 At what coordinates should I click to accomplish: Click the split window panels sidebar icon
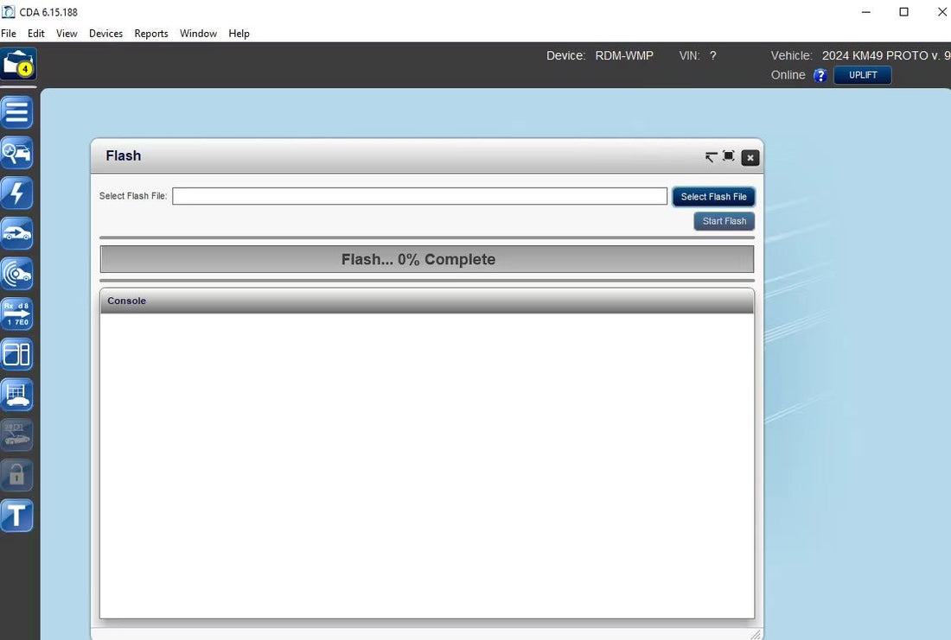pyautogui.click(x=17, y=354)
